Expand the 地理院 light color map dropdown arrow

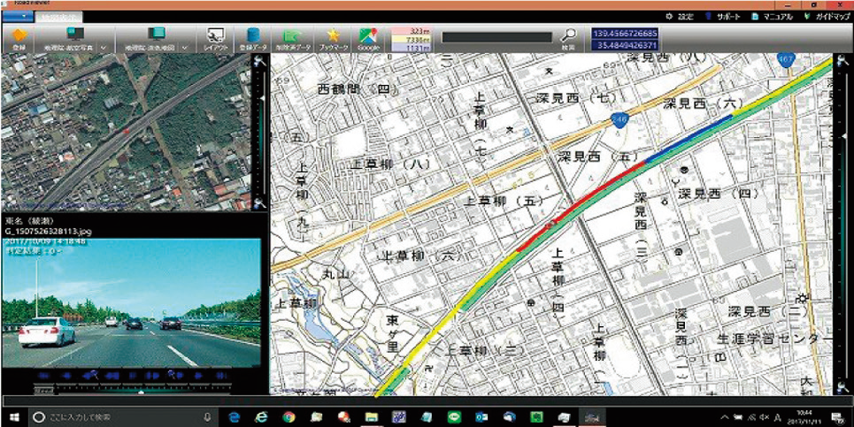pyautogui.click(x=183, y=48)
